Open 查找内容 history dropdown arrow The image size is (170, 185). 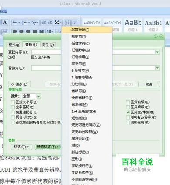157,52
